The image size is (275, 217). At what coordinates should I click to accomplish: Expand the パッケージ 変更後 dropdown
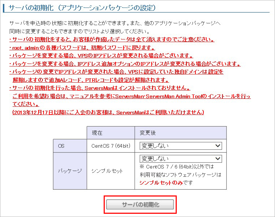[x=181, y=158]
